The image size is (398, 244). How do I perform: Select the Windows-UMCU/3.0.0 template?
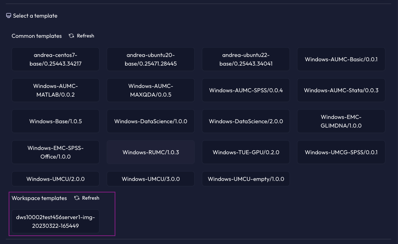coord(151,179)
